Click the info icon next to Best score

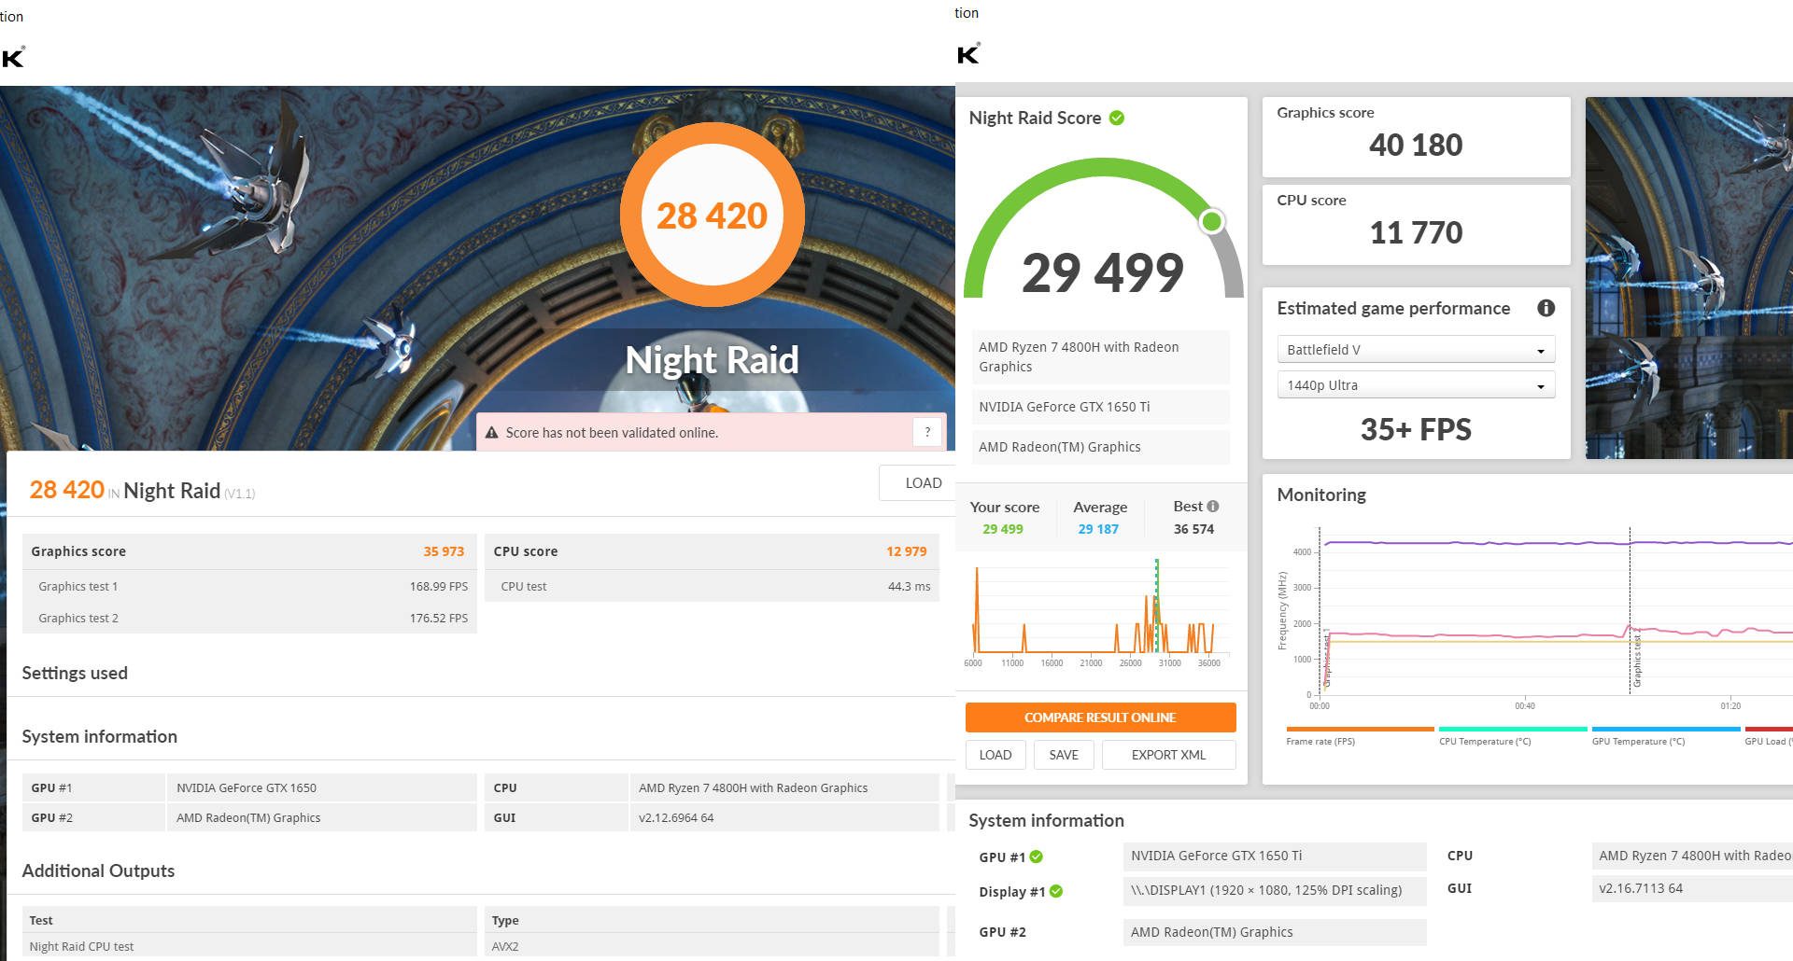tap(1213, 506)
